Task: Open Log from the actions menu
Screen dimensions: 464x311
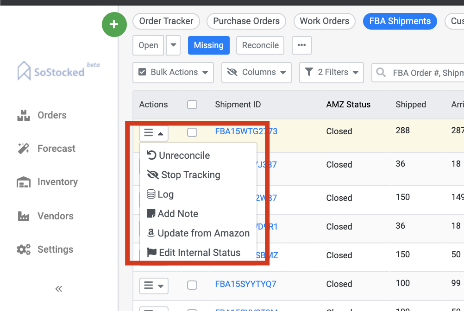Action: [x=160, y=194]
